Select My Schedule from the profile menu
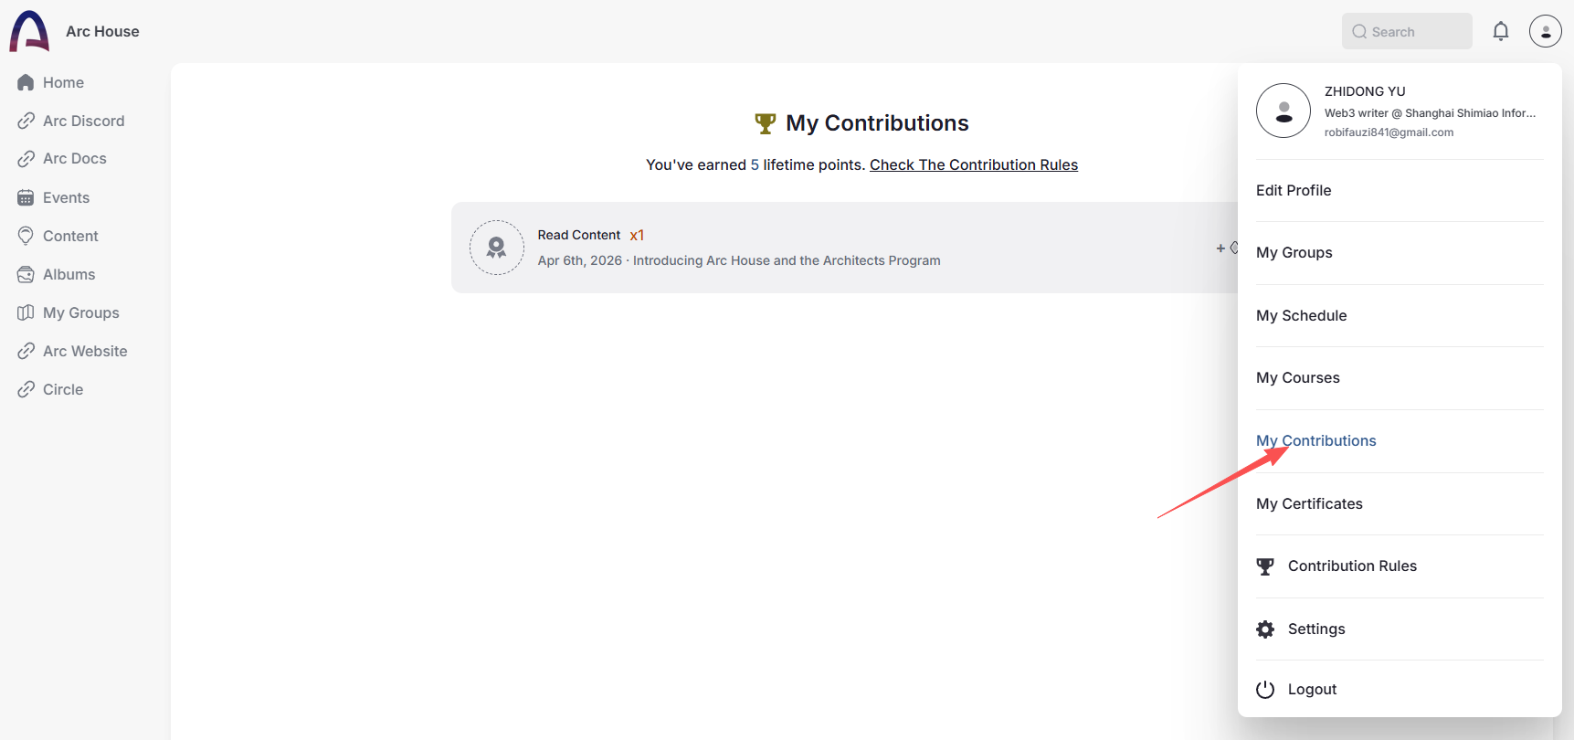This screenshot has height=740, width=1574. pos(1301,315)
